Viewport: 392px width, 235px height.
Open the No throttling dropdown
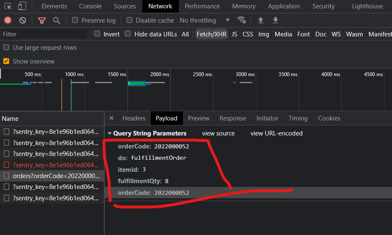(x=204, y=20)
